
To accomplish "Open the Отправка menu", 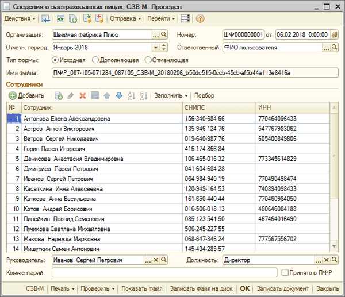I will 125,19.
